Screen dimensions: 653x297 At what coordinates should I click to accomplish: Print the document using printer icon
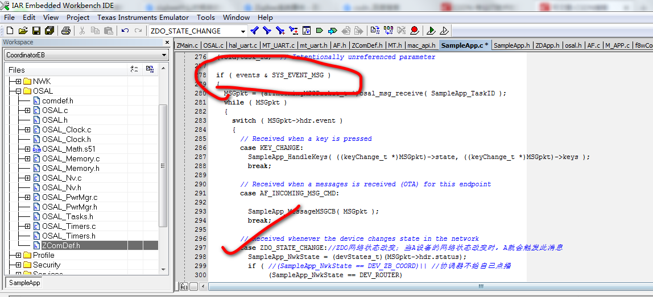(x=66, y=31)
